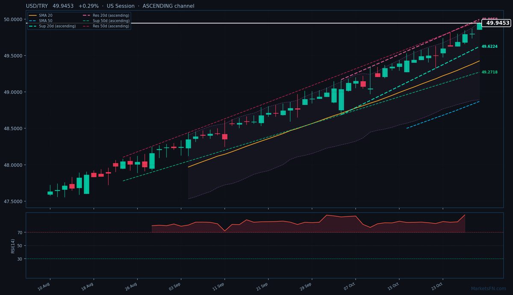513x295 pixels.
Task: Click the Res 50d (ascending) legend label
Action: (111, 26)
